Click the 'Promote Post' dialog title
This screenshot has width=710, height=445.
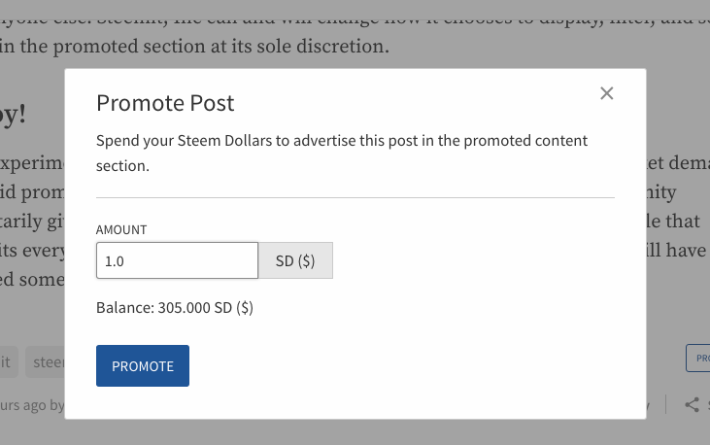(165, 103)
